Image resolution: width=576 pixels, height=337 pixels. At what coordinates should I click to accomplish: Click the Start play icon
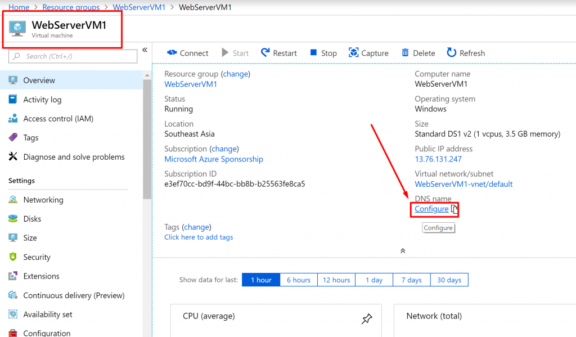coord(225,52)
